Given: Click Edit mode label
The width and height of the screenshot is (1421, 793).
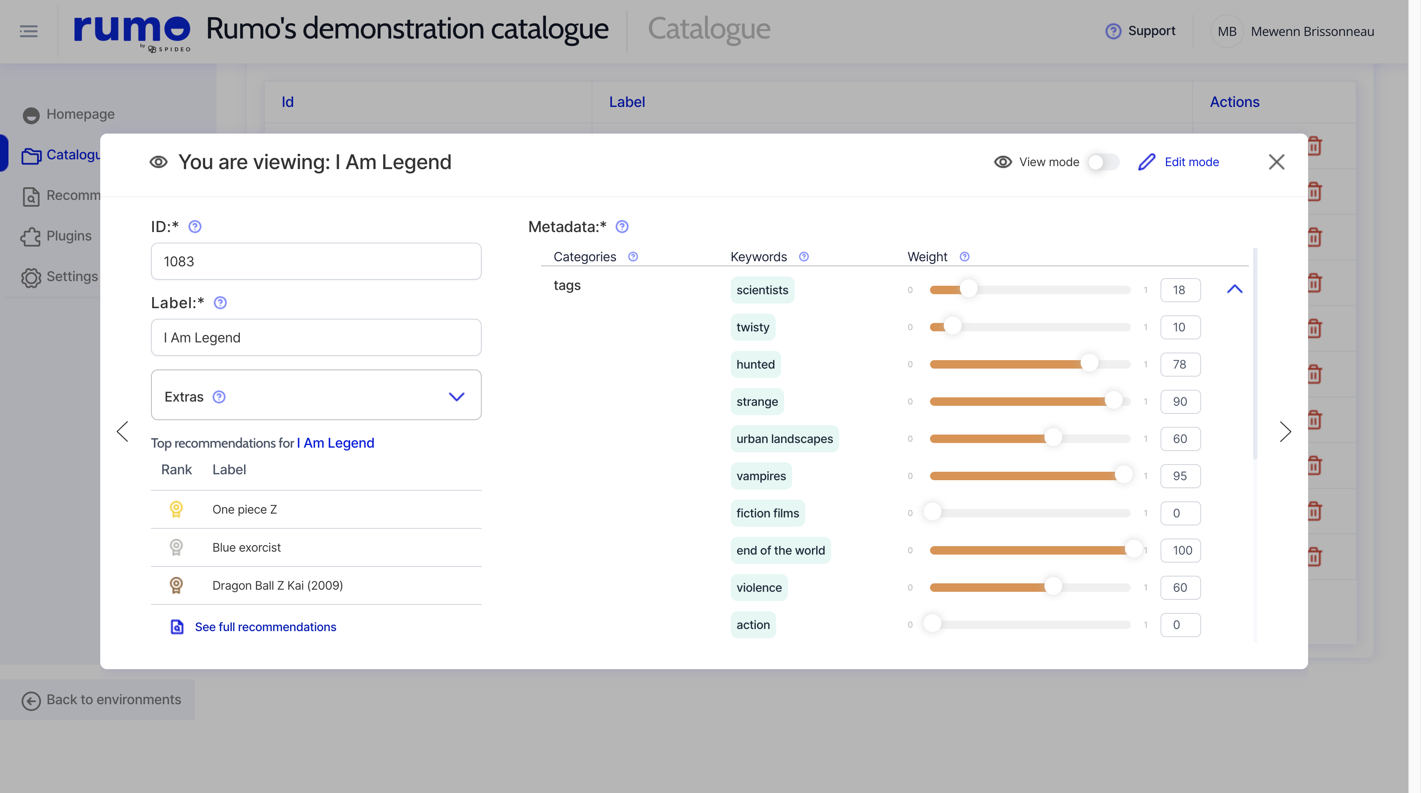Looking at the screenshot, I should 1191,162.
